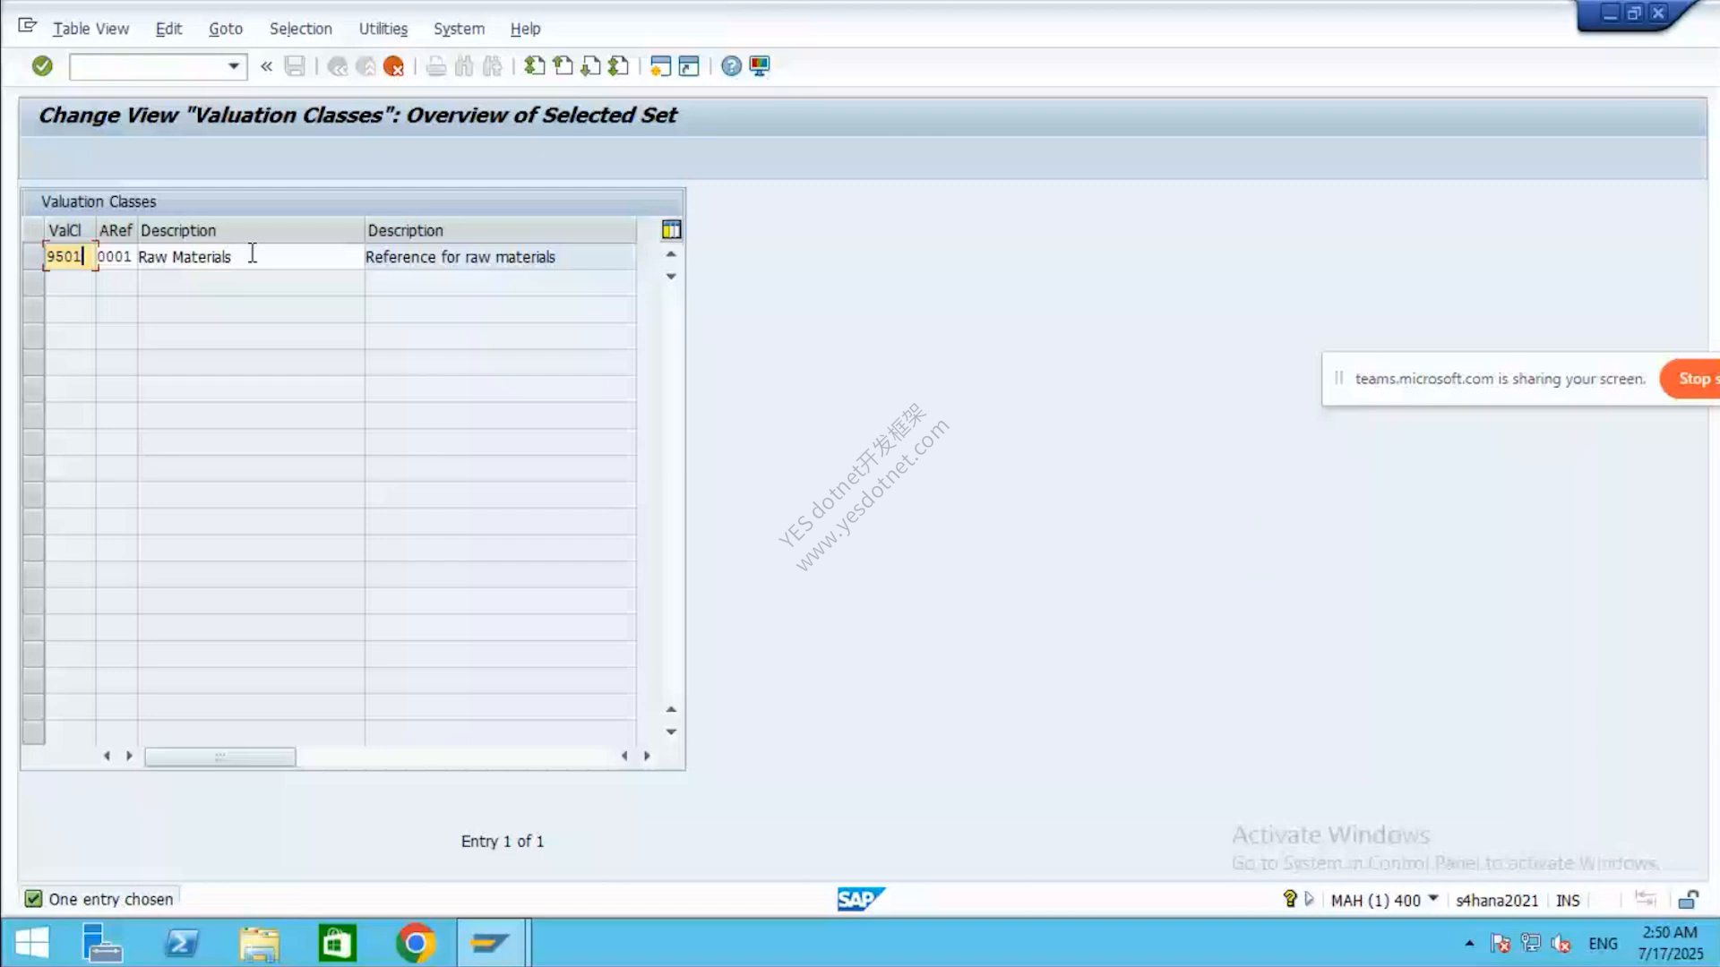
Task: Click the Back toolbar icon
Action: tap(337, 66)
